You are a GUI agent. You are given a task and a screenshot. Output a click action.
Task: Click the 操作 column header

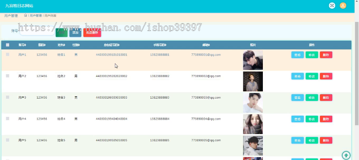coord(312,45)
